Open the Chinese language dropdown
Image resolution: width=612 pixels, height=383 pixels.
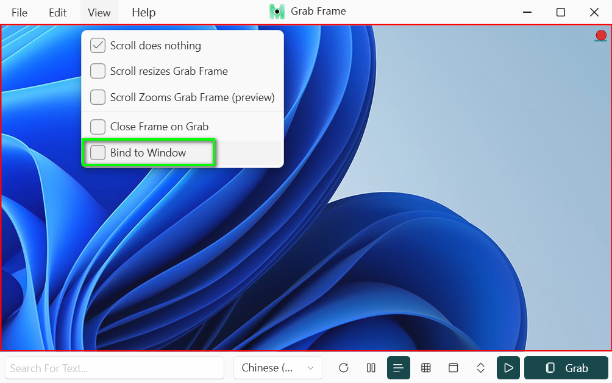pos(278,368)
